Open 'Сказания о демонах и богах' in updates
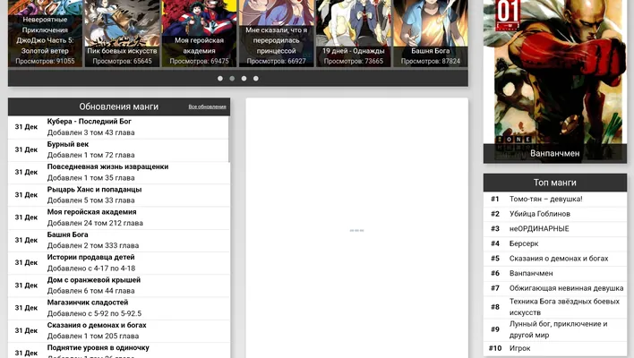The image size is (634, 358). (x=97, y=325)
